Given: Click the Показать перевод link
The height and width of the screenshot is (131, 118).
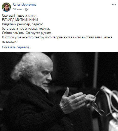Looking at the screenshot, I should pos(15,47).
